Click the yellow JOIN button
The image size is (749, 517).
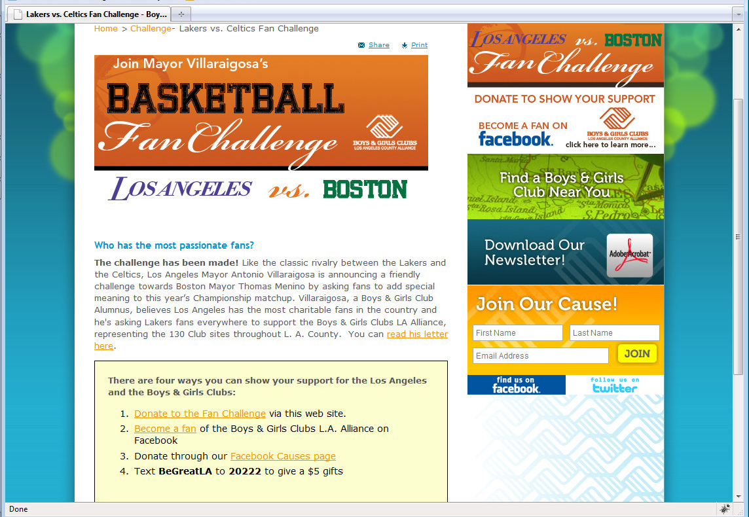[x=637, y=354]
